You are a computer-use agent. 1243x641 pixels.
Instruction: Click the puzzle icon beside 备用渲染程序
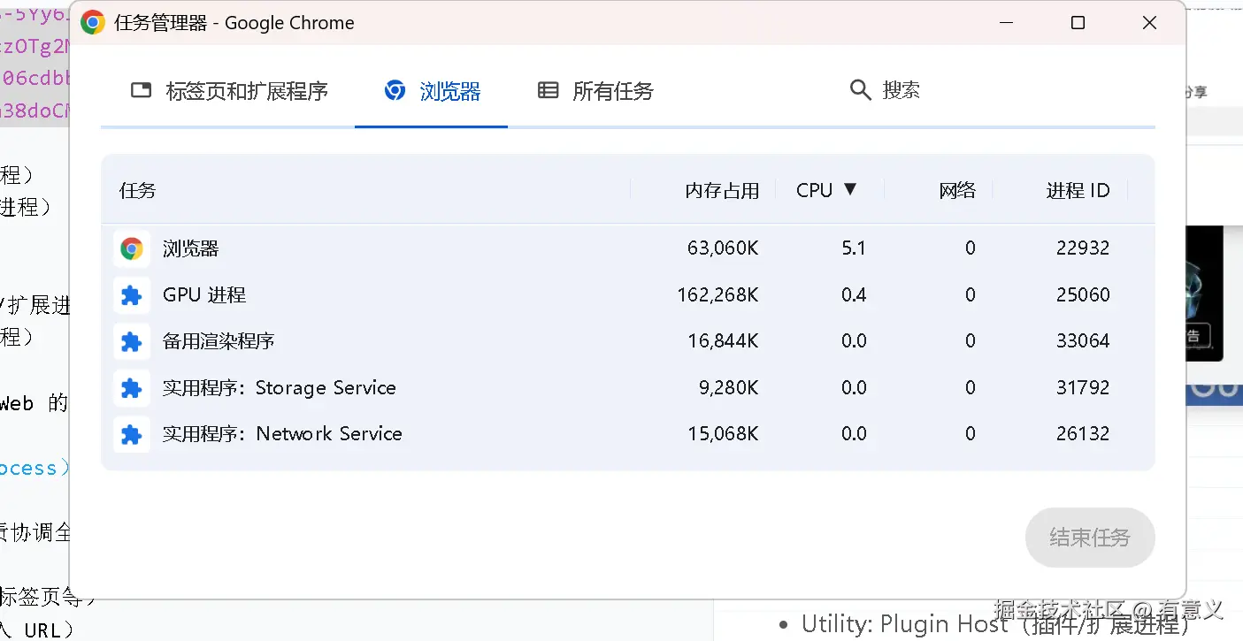132,341
